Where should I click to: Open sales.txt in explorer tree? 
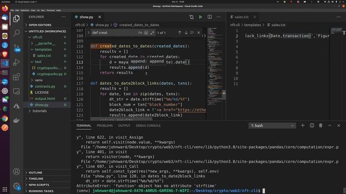47,56
